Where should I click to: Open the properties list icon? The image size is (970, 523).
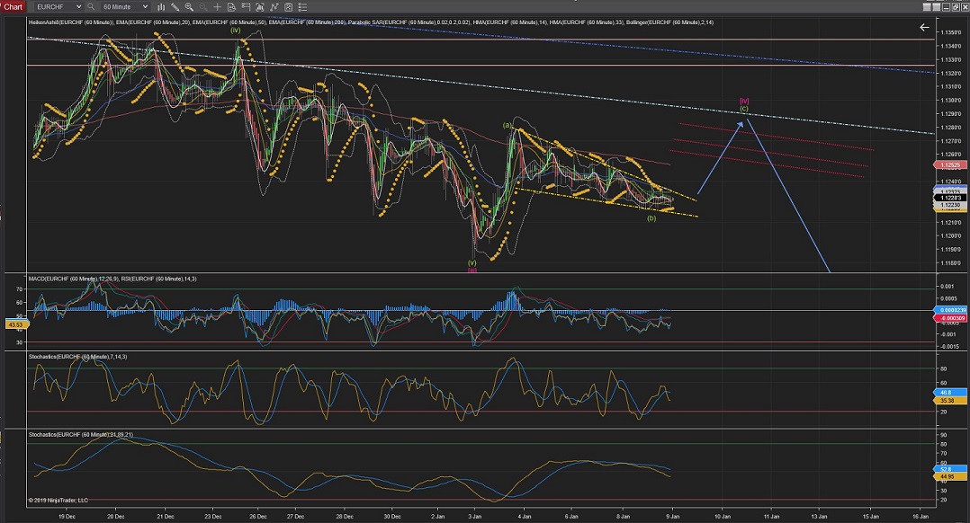tap(302, 7)
